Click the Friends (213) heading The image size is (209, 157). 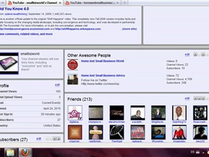[x=80, y=99]
